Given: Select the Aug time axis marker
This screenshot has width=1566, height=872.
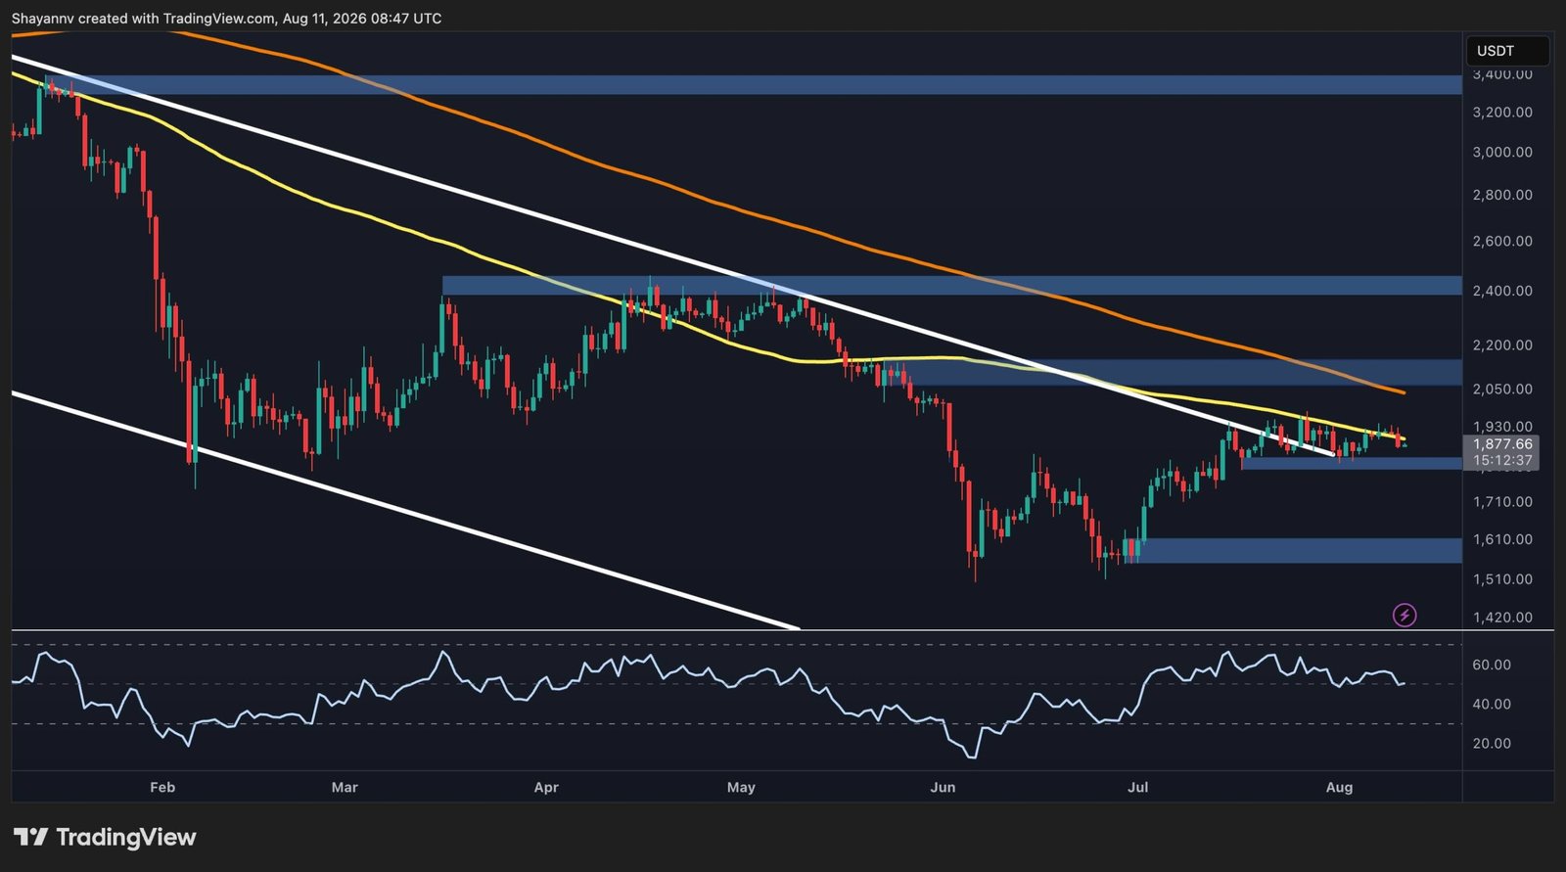Looking at the screenshot, I should pyautogui.click(x=1339, y=788).
